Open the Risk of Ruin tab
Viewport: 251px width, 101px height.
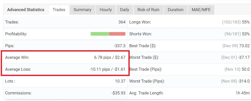(148, 10)
